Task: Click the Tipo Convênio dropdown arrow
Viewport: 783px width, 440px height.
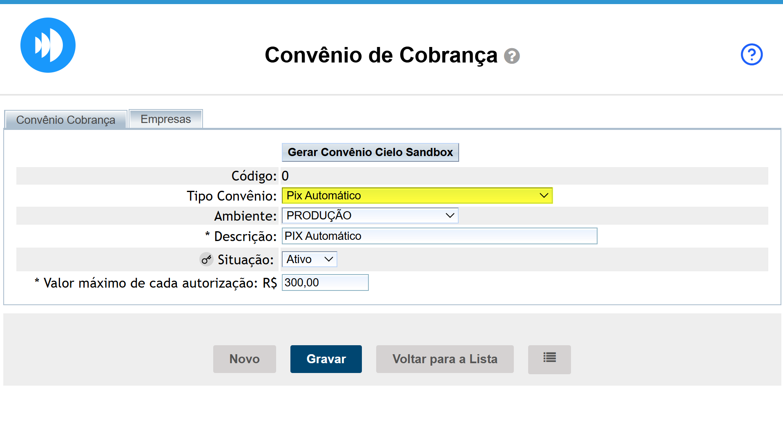Action: pyautogui.click(x=544, y=196)
